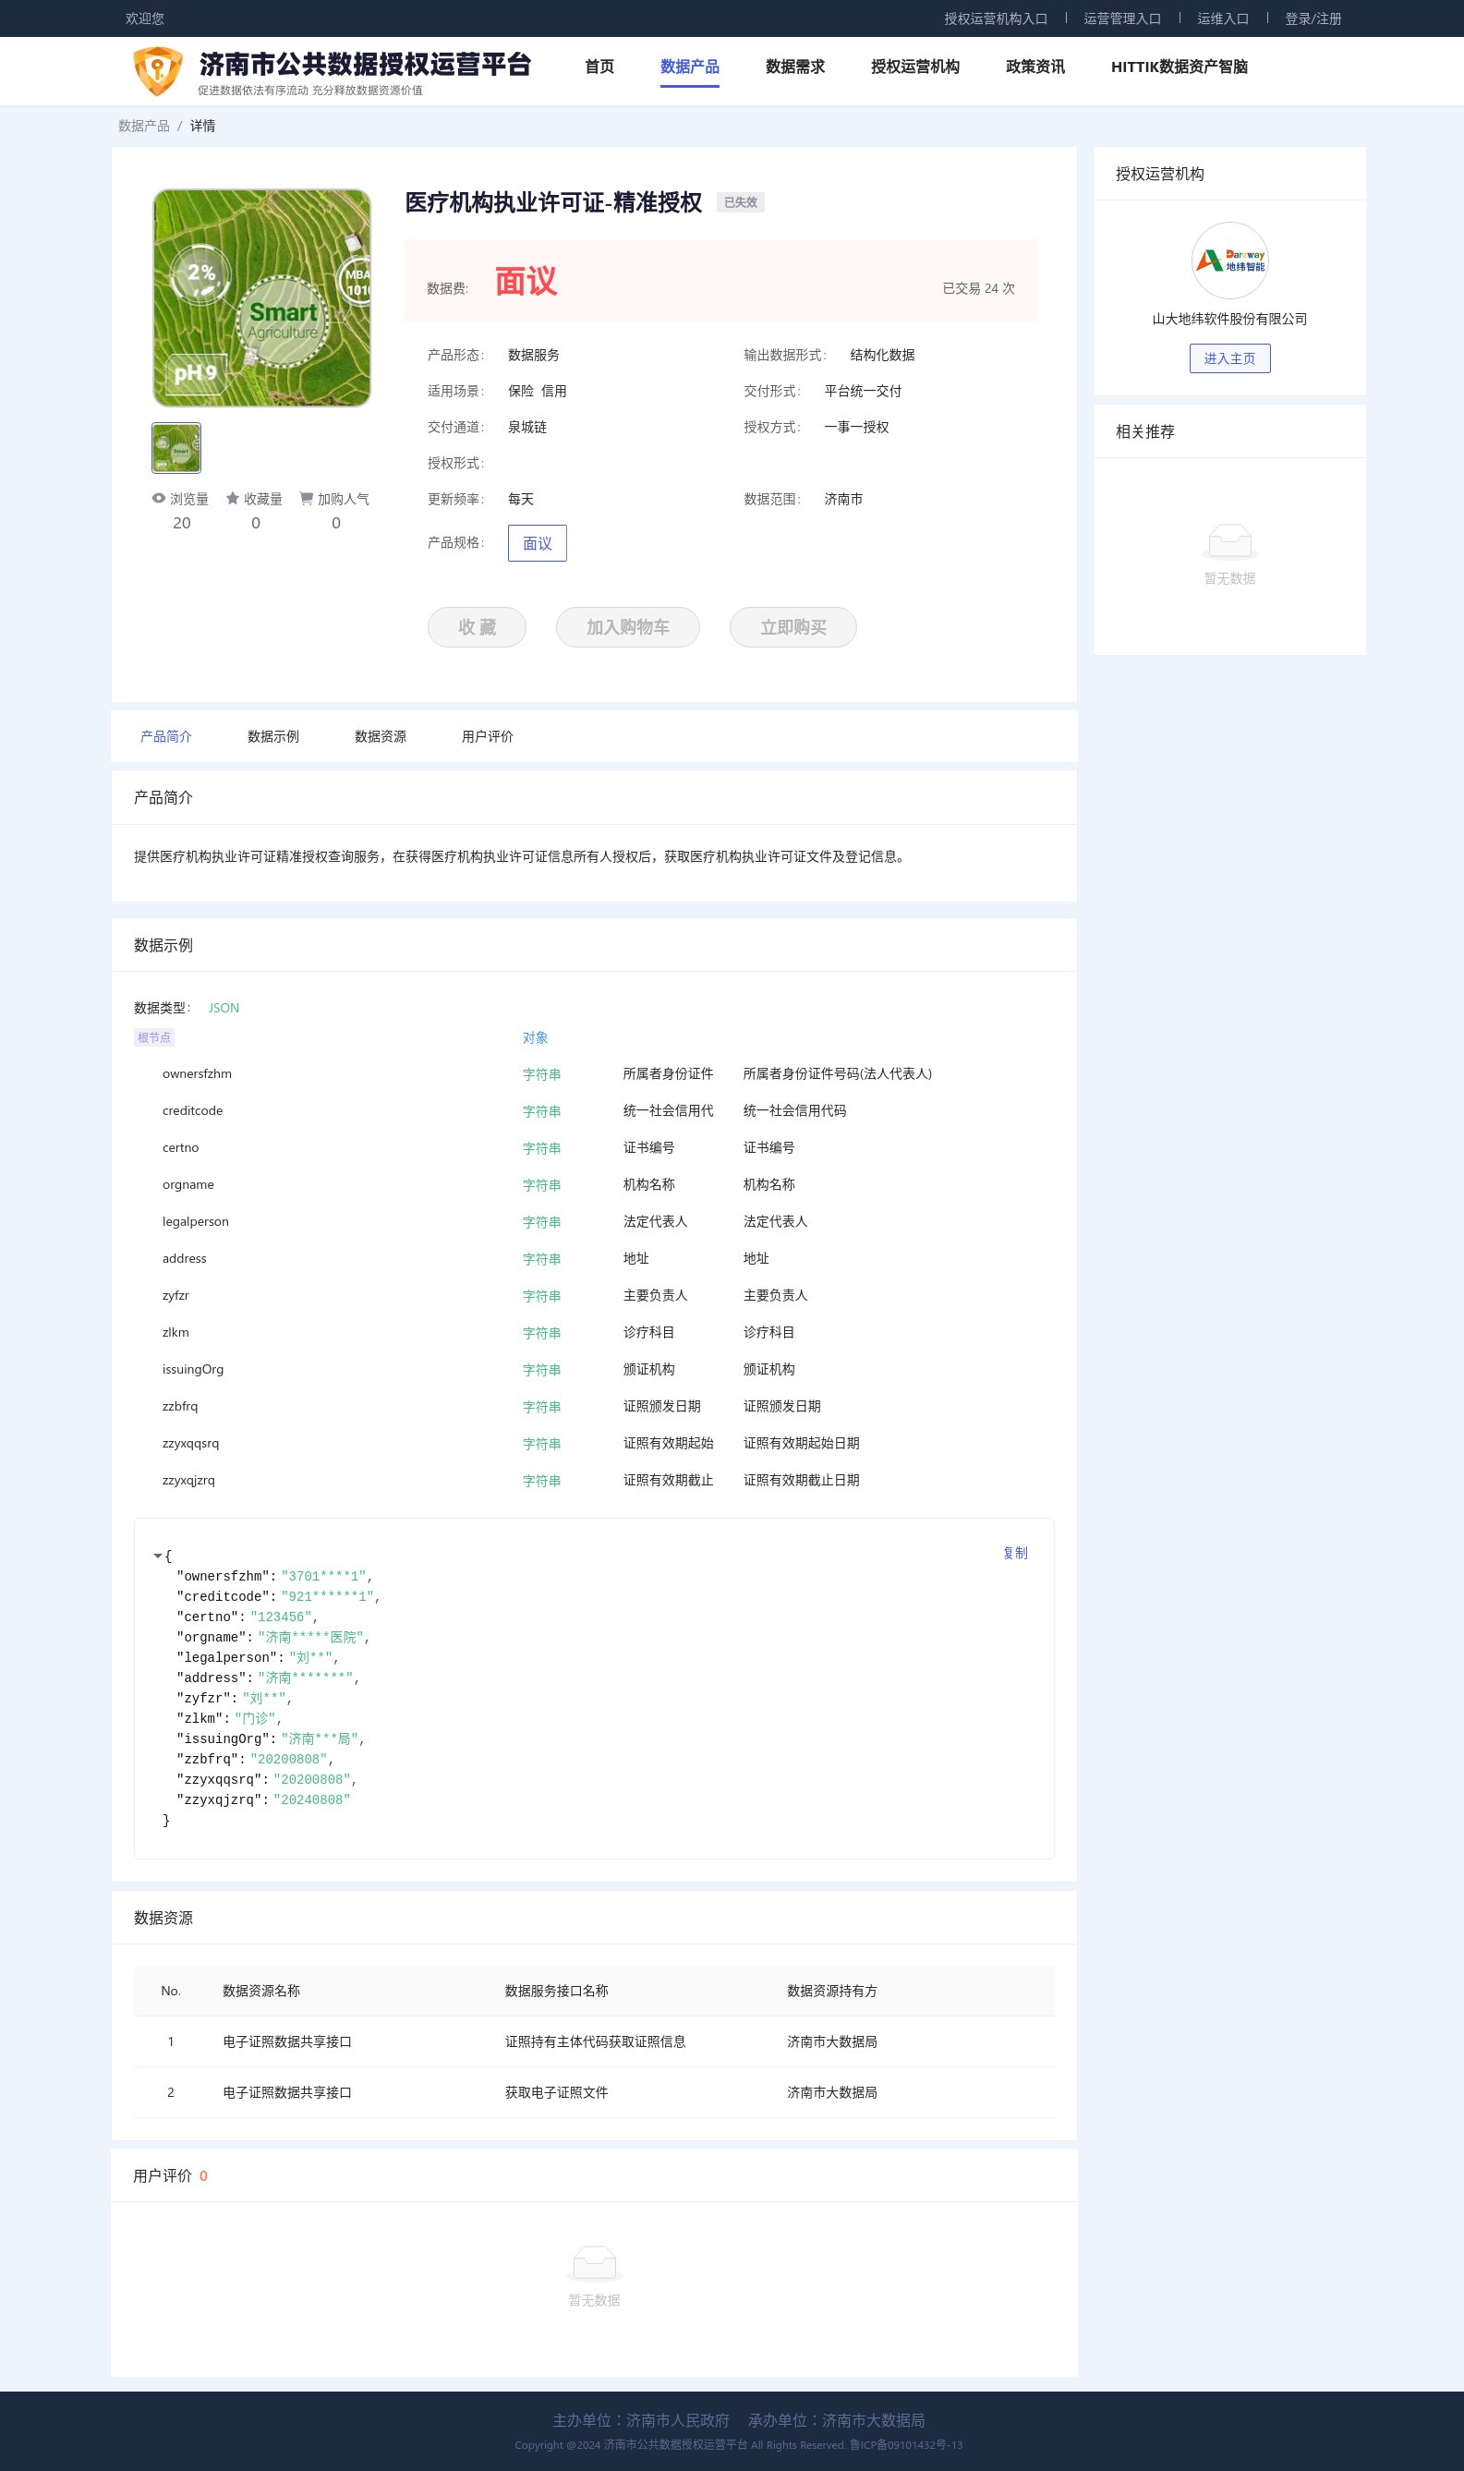Click the 已交易 24 次 text

coord(979,288)
